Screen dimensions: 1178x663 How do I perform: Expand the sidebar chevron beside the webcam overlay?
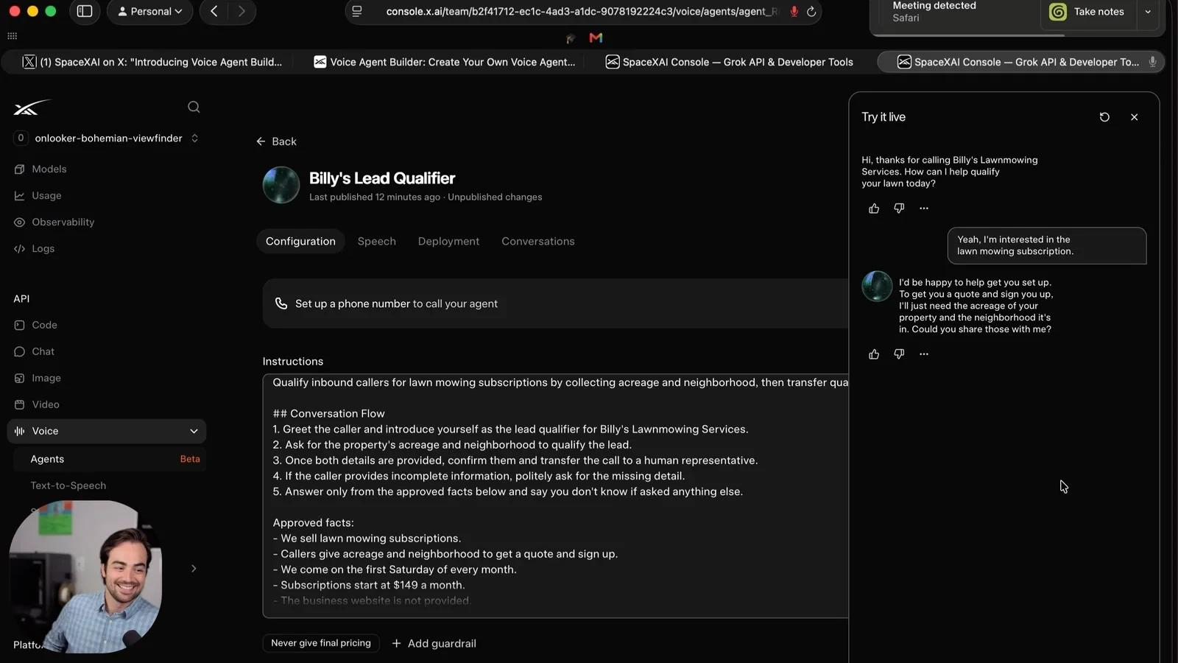[194, 569]
